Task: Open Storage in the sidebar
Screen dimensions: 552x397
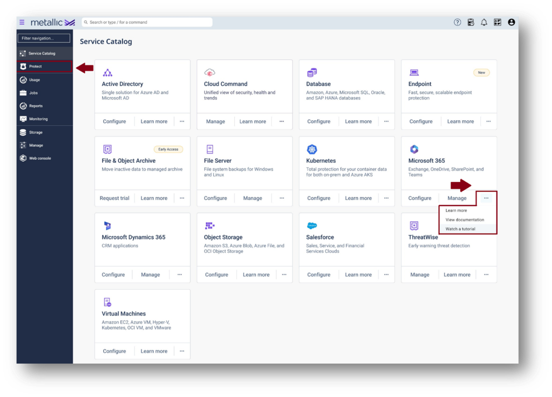Action: (x=45, y=132)
